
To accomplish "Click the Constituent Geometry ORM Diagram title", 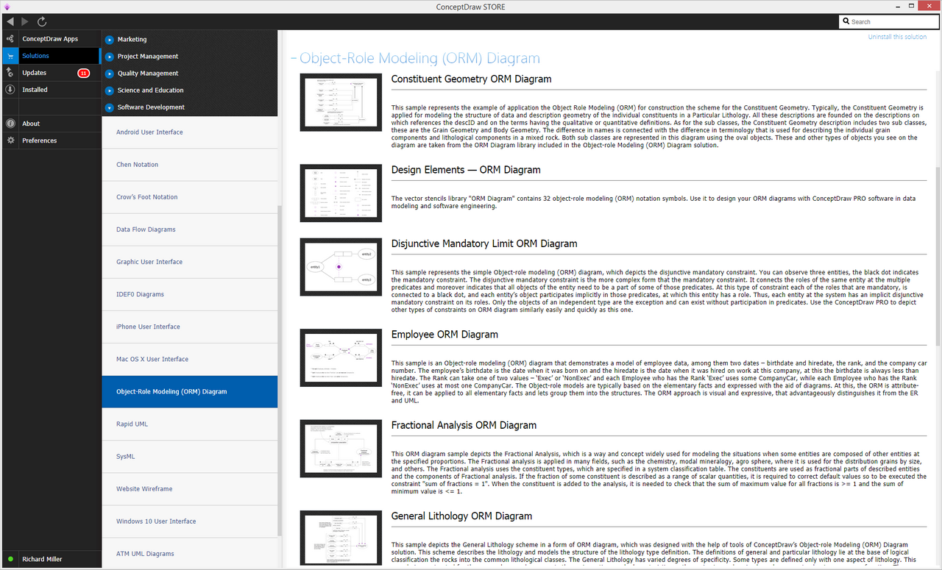I will coord(472,79).
